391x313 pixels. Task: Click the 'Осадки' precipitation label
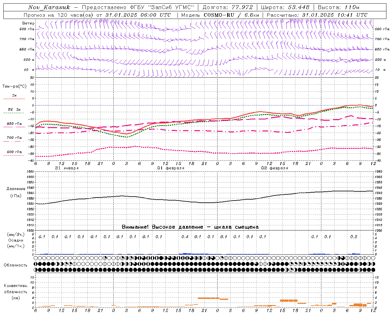pos(16,241)
